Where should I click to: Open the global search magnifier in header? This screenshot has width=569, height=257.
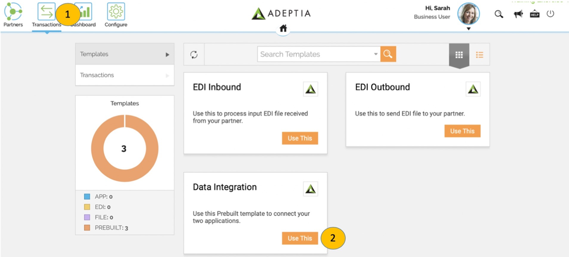coord(499,14)
